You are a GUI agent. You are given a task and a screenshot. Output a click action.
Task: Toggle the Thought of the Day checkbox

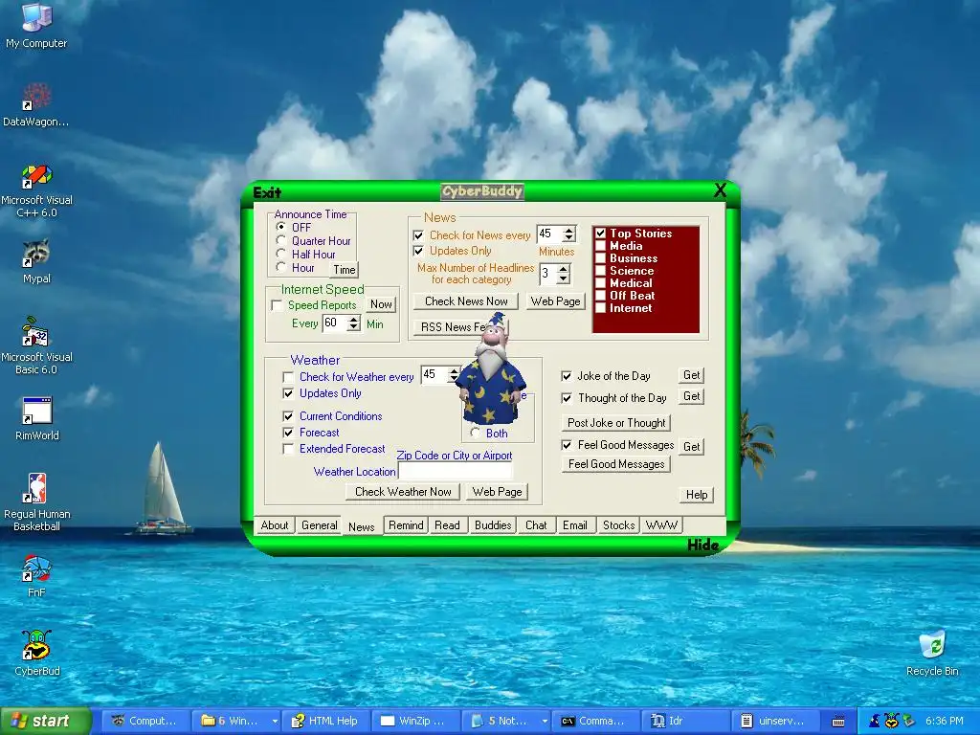[x=567, y=398]
